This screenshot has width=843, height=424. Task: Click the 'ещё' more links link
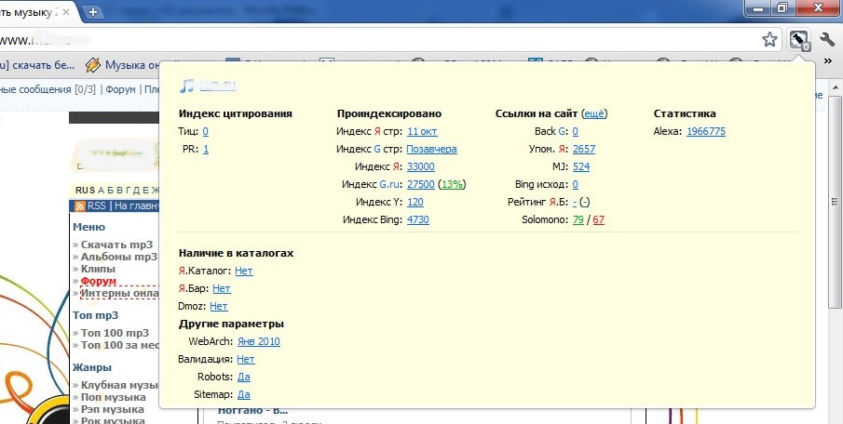(x=594, y=113)
